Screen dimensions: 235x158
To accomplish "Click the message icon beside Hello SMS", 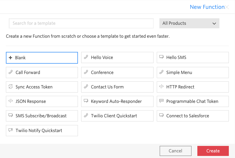I will click(x=161, y=57).
